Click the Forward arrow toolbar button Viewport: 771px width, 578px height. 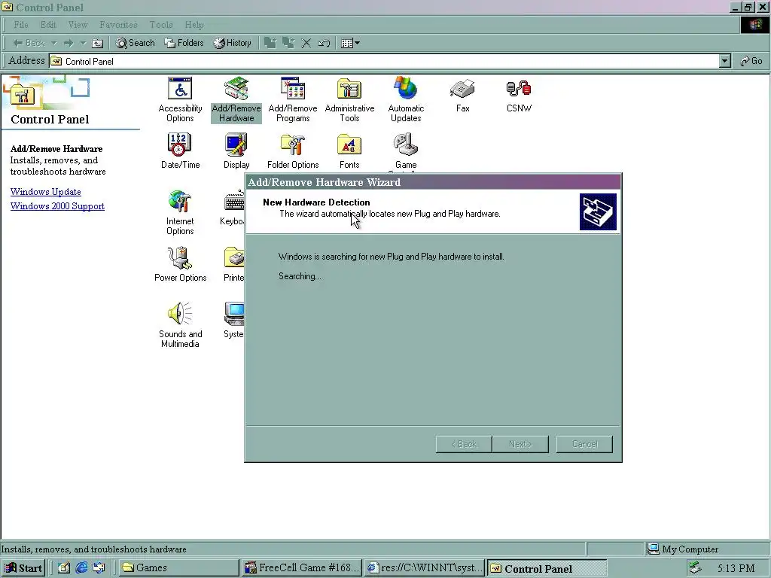[x=69, y=43]
